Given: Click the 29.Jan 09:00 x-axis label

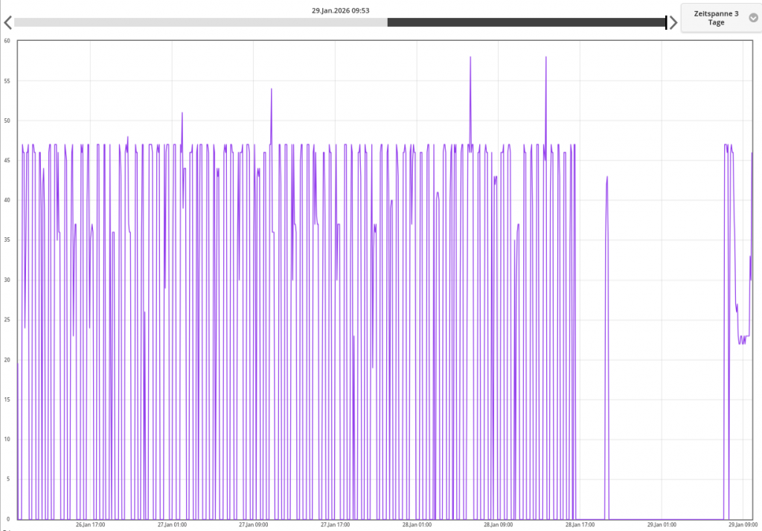Looking at the screenshot, I should [743, 524].
